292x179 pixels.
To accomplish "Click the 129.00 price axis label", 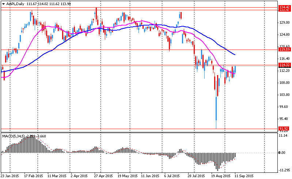I will point(284,23).
